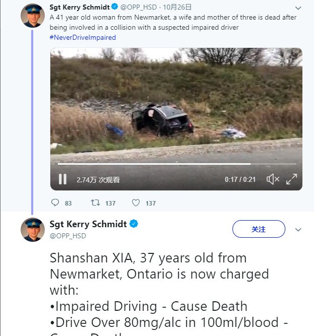The width and height of the screenshot is (314, 336).
Task: Open Sgt Kerry Schmidt's top avatar
Action: click(x=33, y=15)
